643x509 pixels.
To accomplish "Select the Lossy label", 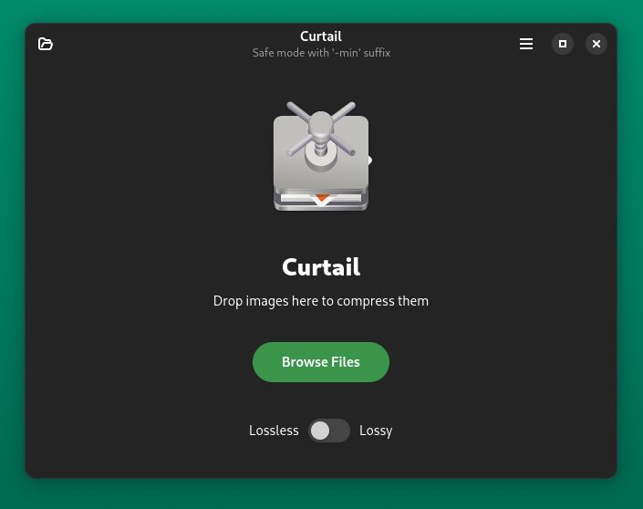I will tap(376, 431).
